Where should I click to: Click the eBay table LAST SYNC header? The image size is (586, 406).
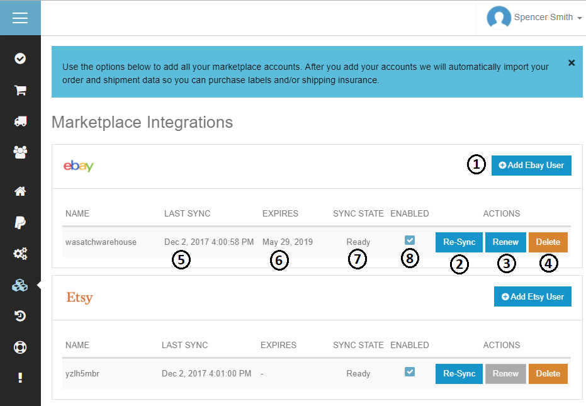[187, 213]
